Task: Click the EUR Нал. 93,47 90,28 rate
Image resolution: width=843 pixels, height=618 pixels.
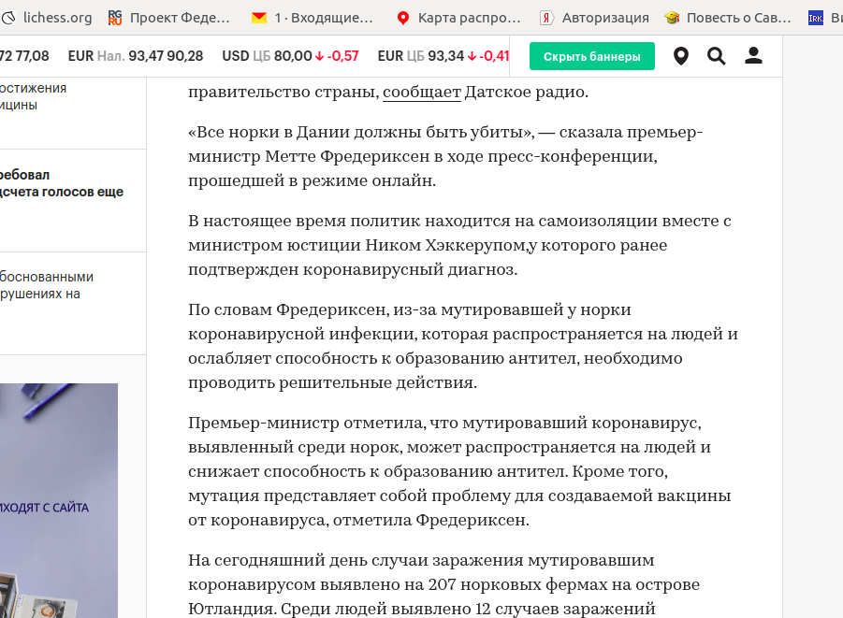Action: click(136, 56)
